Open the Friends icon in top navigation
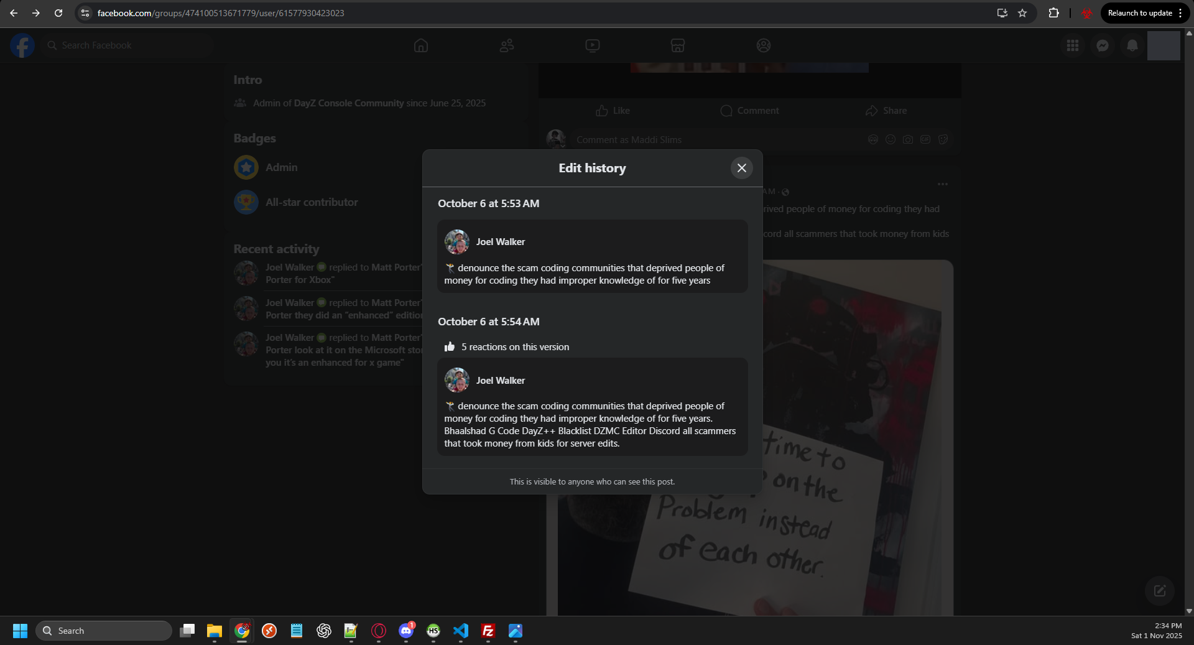Viewport: 1194px width, 645px height. click(507, 45)
